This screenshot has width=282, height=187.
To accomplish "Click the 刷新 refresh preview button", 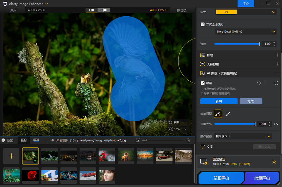I will (x=174, y=122).
